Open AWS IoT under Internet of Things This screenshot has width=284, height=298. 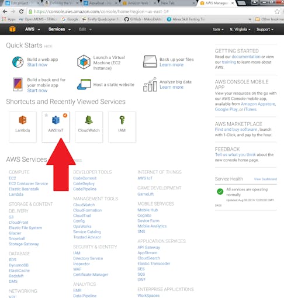coord(145,178)
